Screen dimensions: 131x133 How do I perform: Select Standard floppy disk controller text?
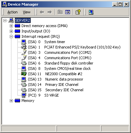pyautogui.click(x=69, y=63)
